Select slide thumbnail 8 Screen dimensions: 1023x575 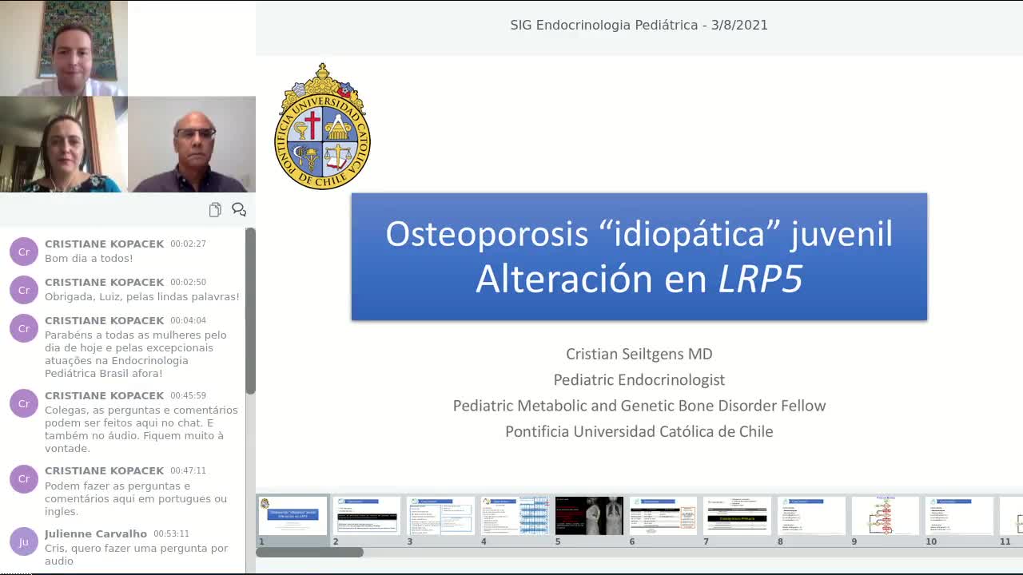pos(812,516)
